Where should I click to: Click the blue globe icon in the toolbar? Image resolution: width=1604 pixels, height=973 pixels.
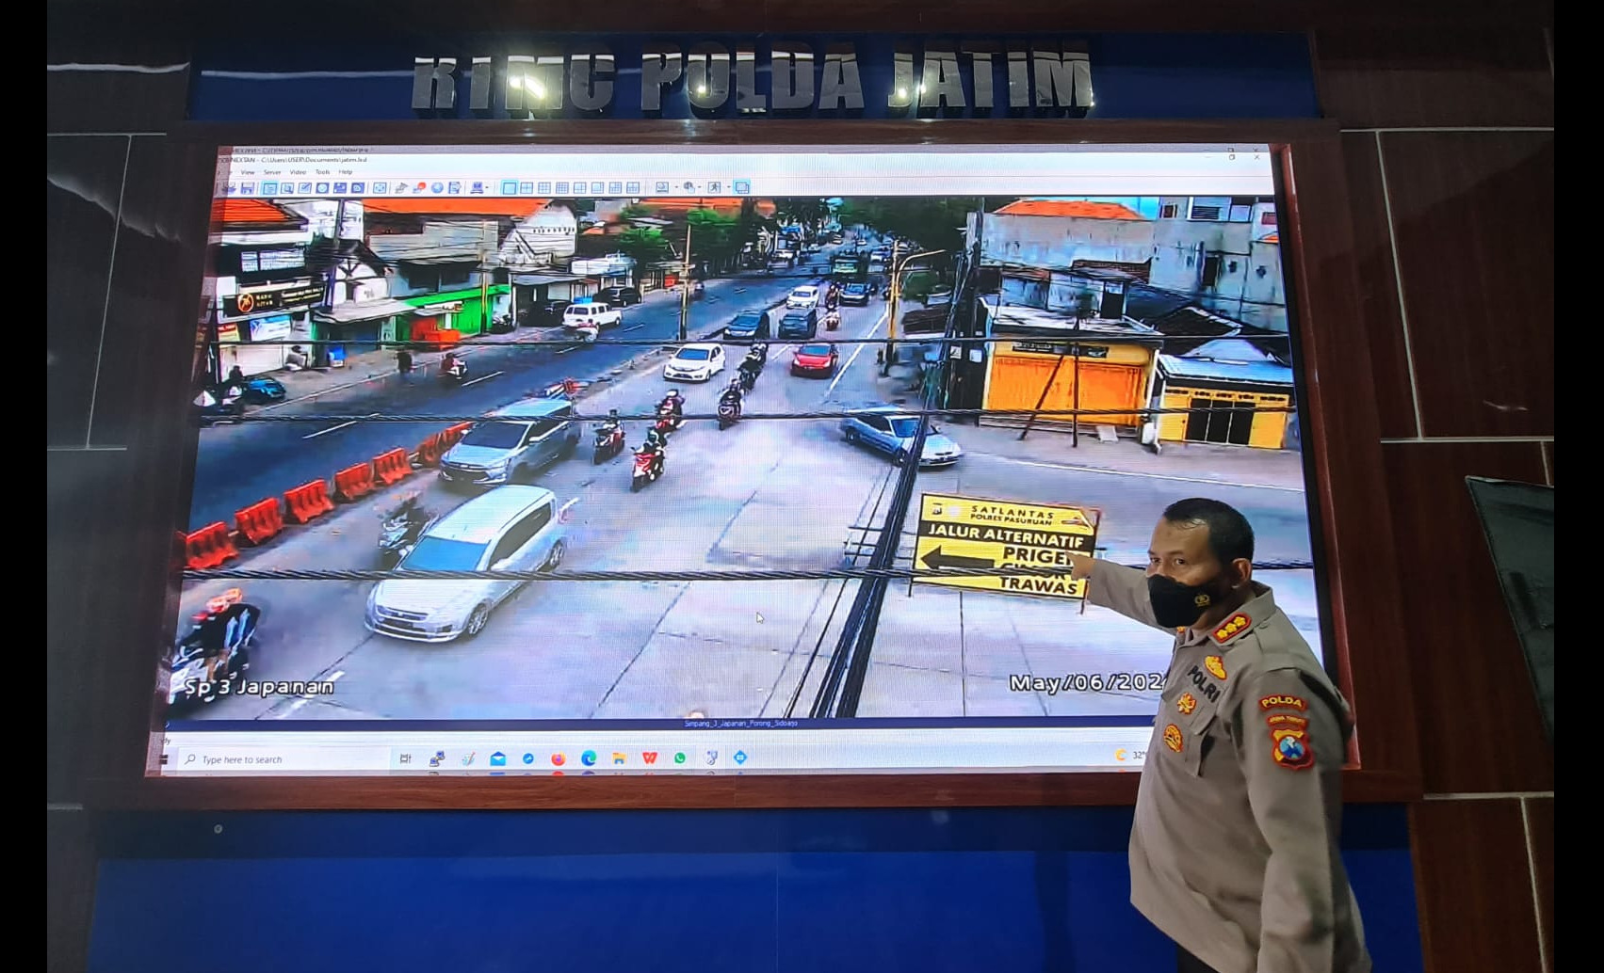(437, 188)
